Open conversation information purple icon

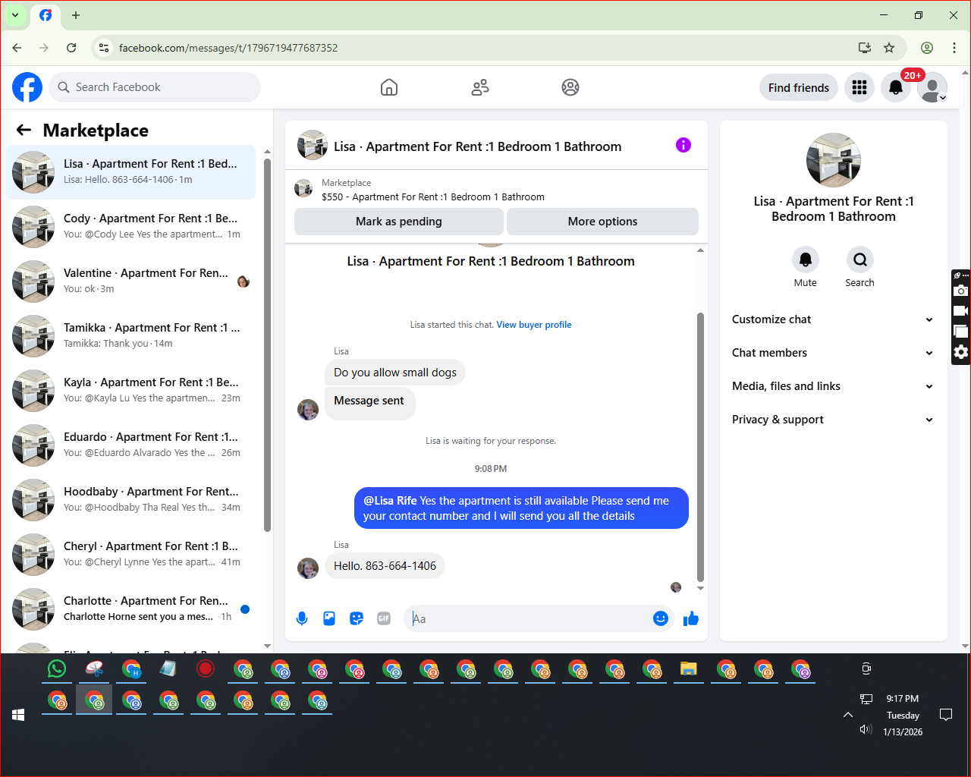[x=683, y=145]
